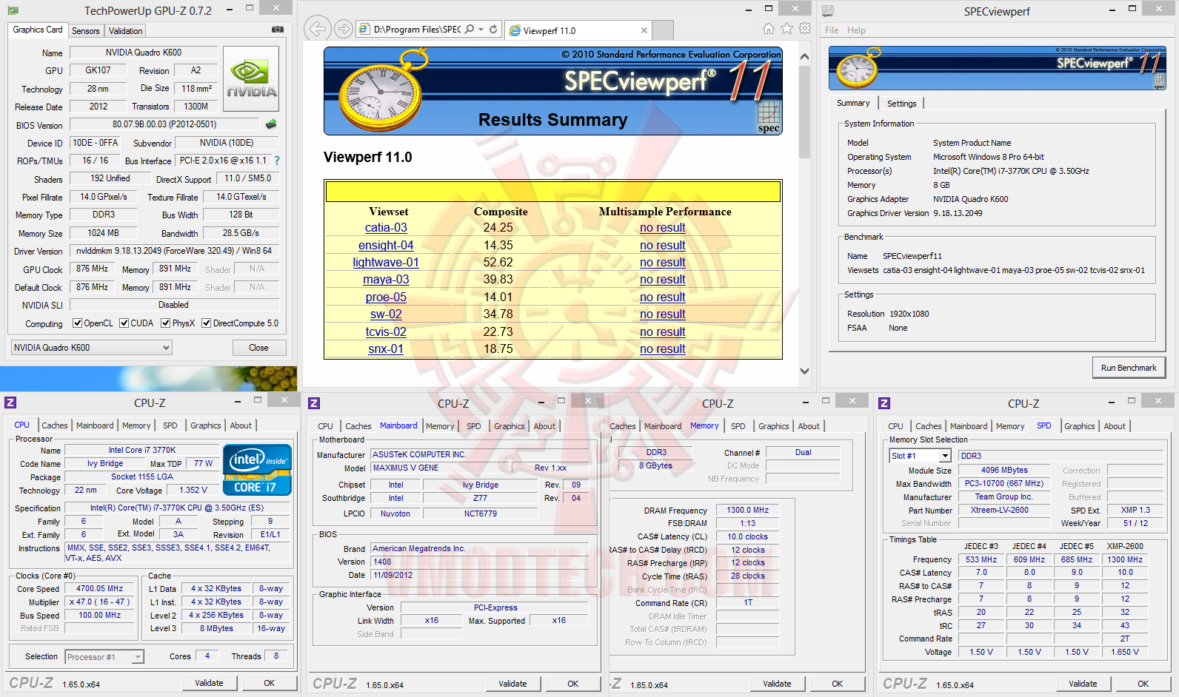Toggle the CUDA checkbox

click(124, 323)
